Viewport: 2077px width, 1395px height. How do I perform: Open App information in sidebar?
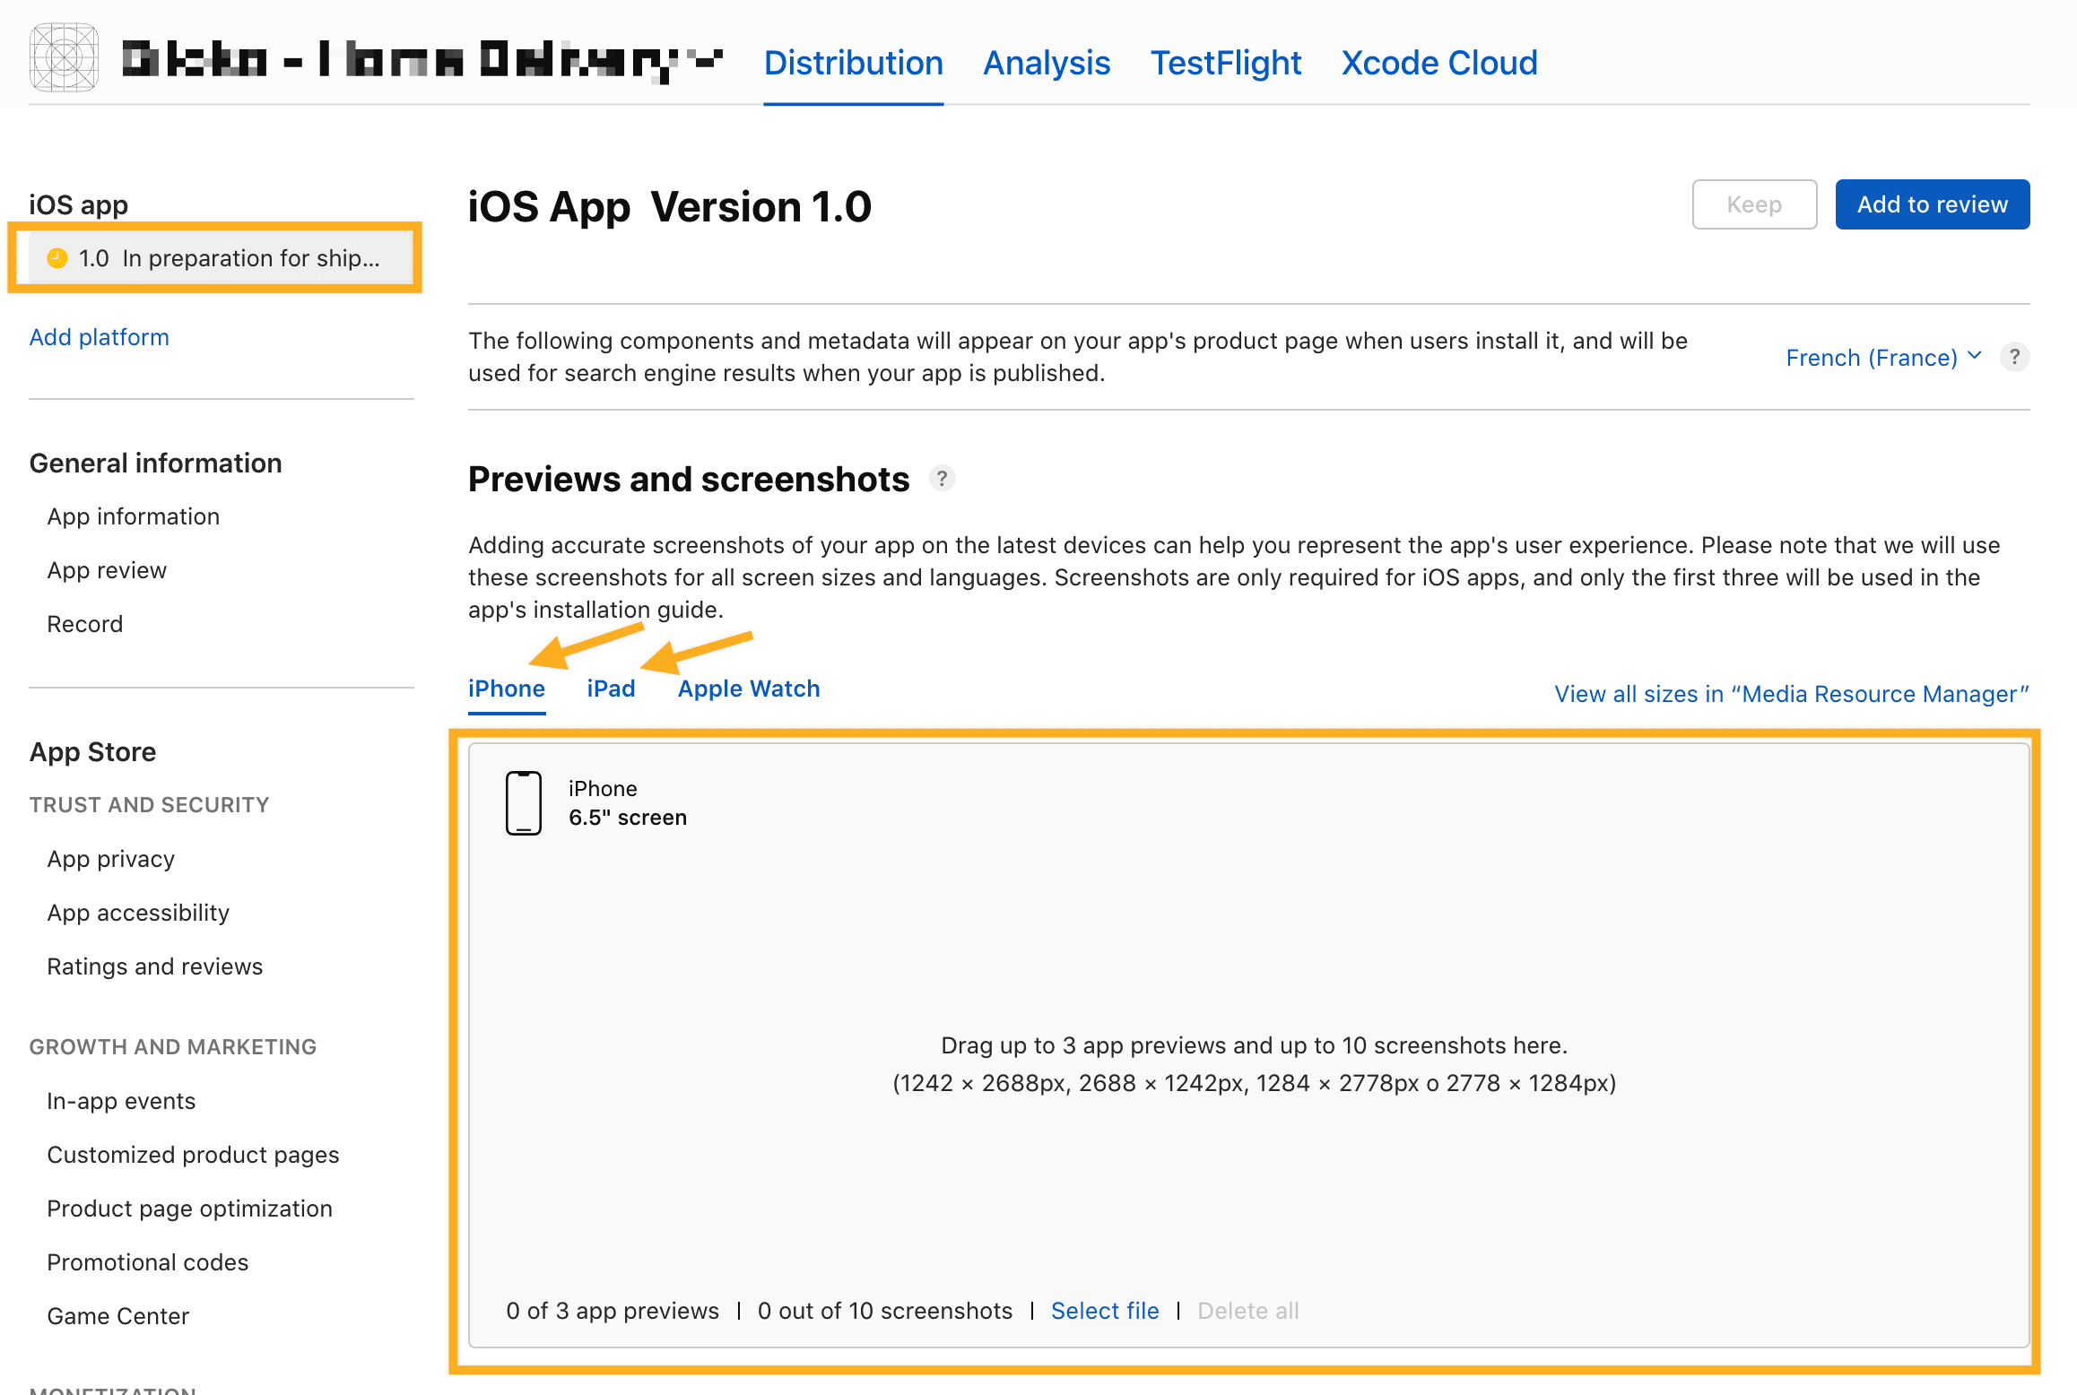pos(133,516)
